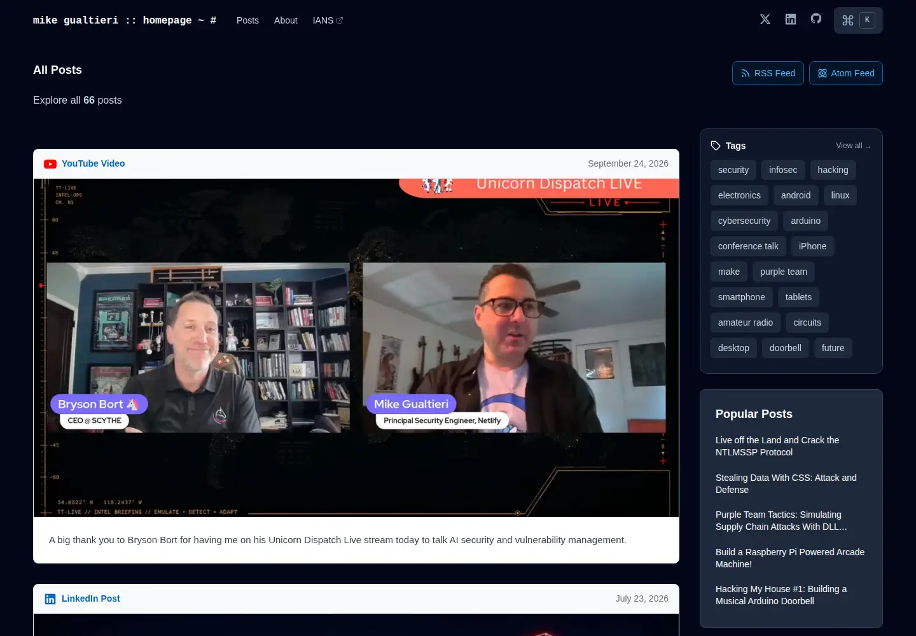The image size is (916, 636).
Task: Click the purple team tag
Action: coord(784,272)
